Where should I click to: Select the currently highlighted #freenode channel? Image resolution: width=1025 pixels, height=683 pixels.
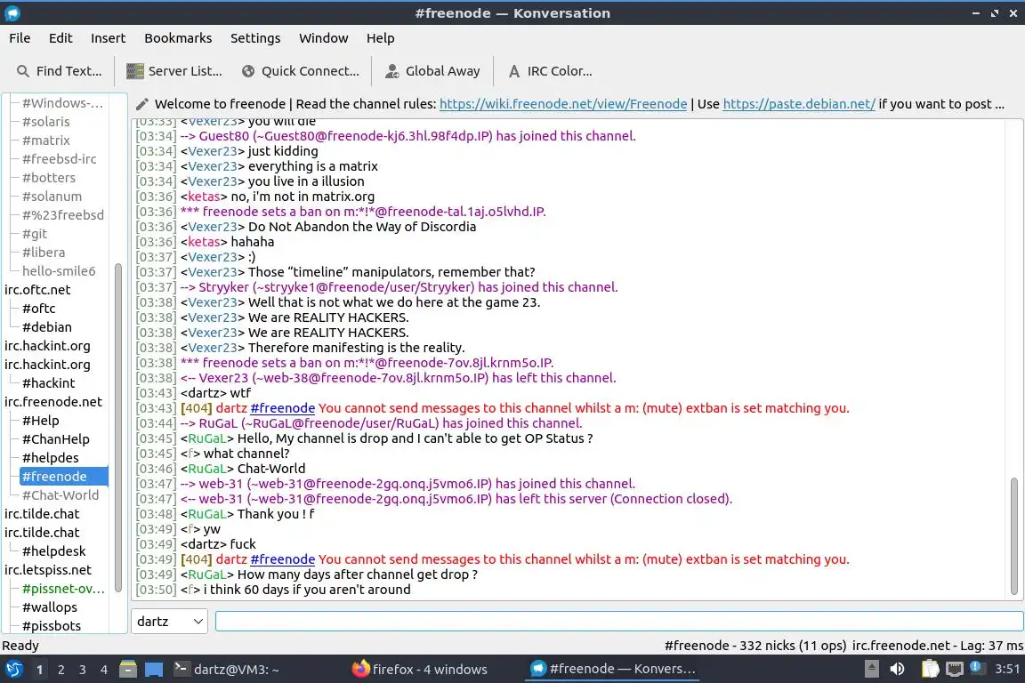(x=63, y=477)
